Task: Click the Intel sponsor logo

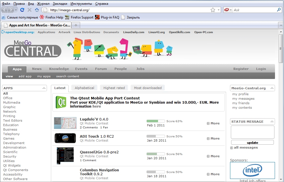Action: click(x=252, y=170)
